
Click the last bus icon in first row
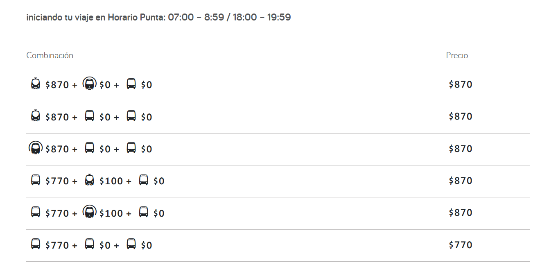131,84
